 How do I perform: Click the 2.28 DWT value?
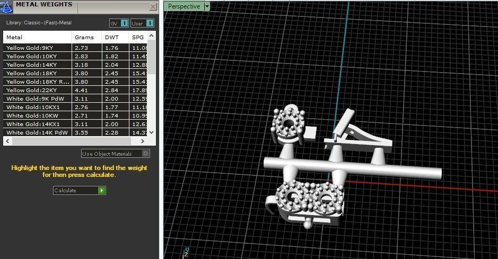pos(112,132)
